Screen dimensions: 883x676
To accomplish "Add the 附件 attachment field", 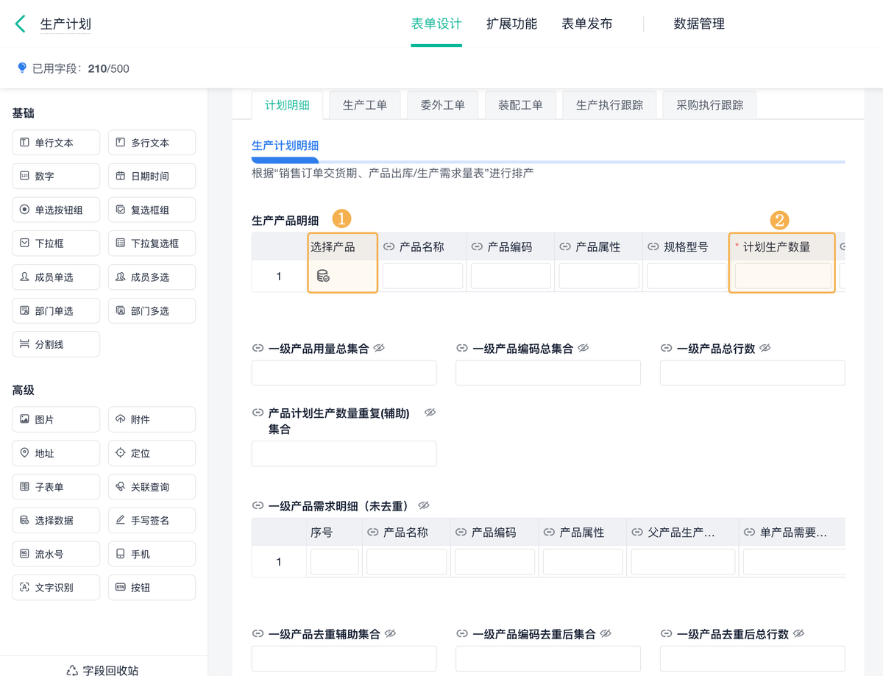I will tap(152, 419).
